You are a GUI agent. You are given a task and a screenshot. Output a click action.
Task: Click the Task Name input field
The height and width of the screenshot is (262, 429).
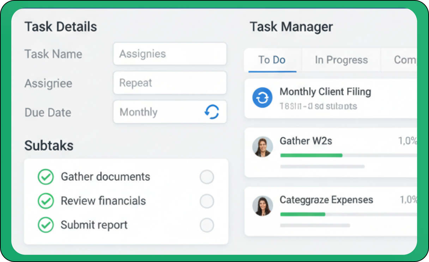tap(170, 54)
